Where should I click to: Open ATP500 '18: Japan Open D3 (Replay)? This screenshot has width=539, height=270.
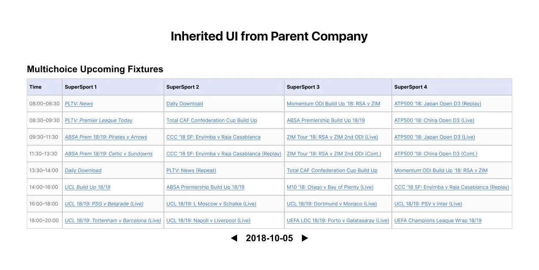pyautogui.click(x=437, y=103)
